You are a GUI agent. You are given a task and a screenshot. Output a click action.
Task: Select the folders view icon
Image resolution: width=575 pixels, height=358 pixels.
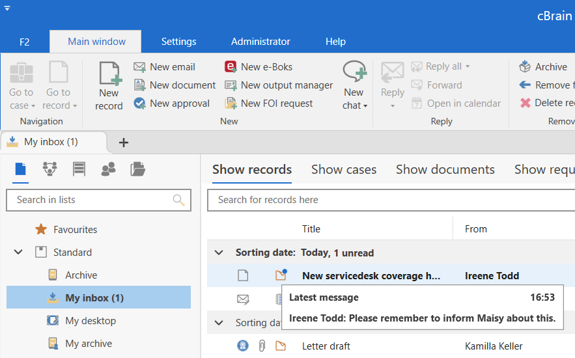[138, 169]
